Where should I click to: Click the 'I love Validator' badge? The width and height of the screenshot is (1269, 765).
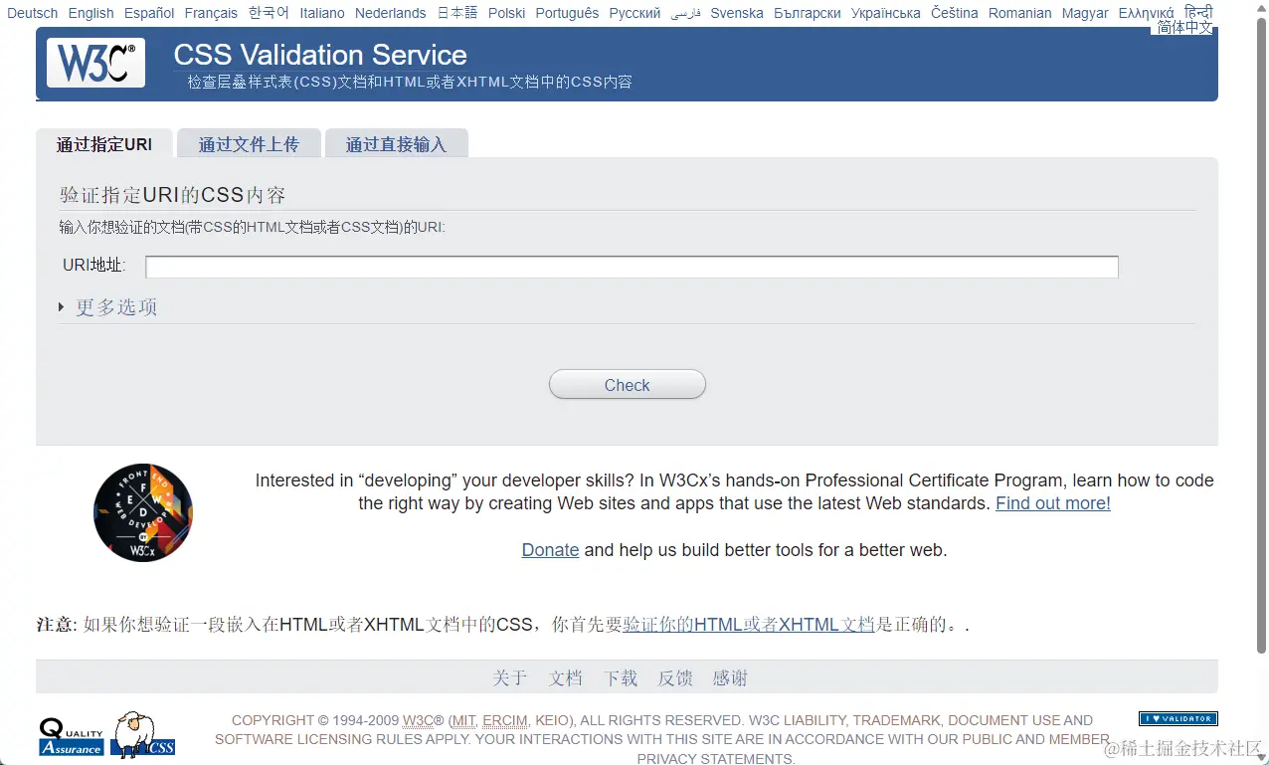[1178, 718]
